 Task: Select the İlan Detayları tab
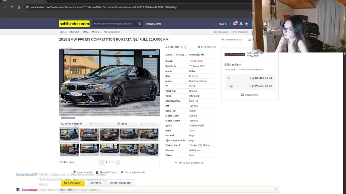tap(73, 183)
